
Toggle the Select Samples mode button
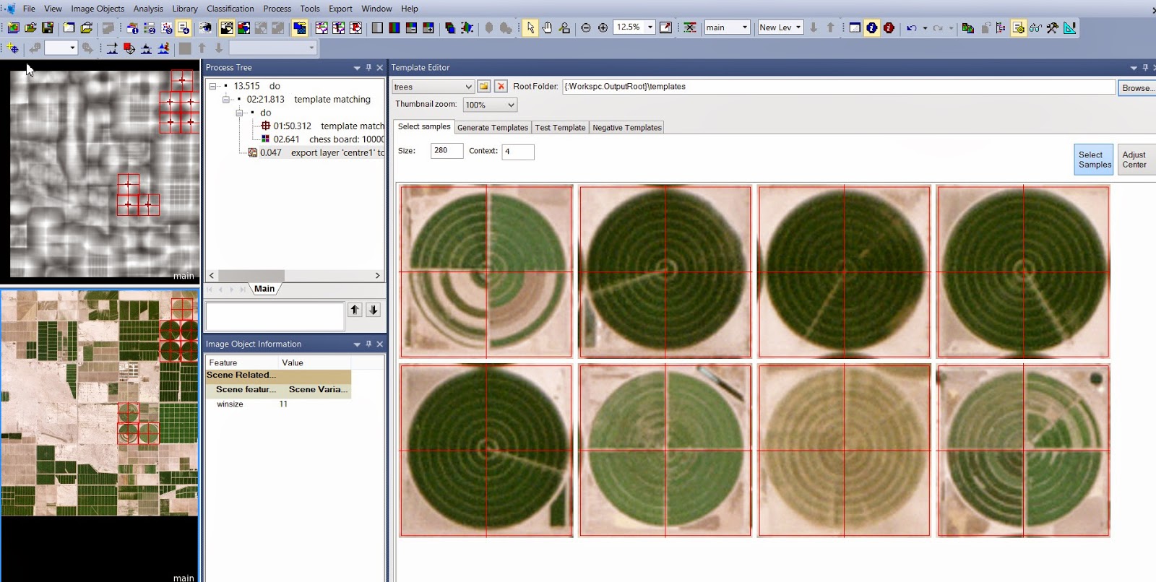pyautogui.click(x=1094, y=160)
